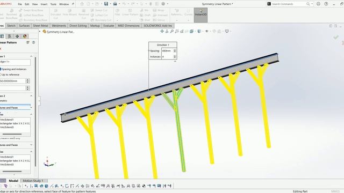Open the Help question mark icon

click(326, 4)
